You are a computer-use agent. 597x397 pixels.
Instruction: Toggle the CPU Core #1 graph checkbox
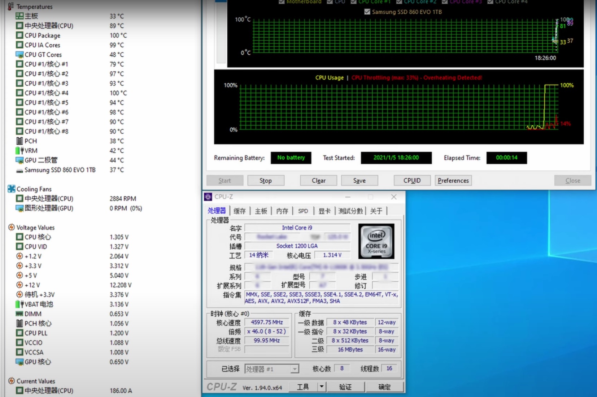click(354, 2)
